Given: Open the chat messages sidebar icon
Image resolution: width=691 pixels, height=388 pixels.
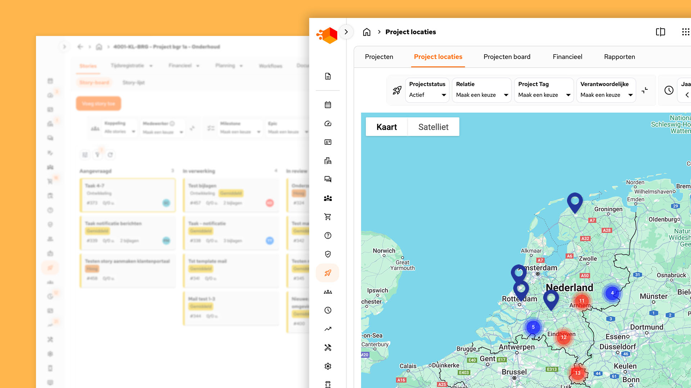Looking at the screenshot, I should [328, 179].
